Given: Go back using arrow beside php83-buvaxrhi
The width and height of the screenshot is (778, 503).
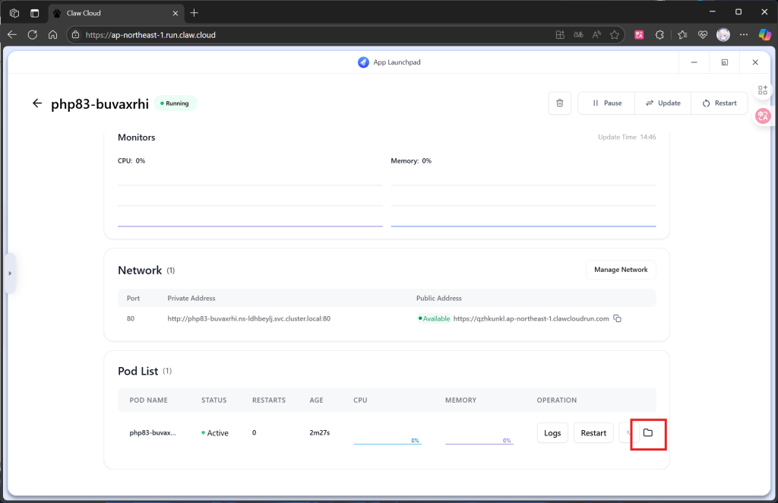Looking at the screenshot, I should 37,103.
